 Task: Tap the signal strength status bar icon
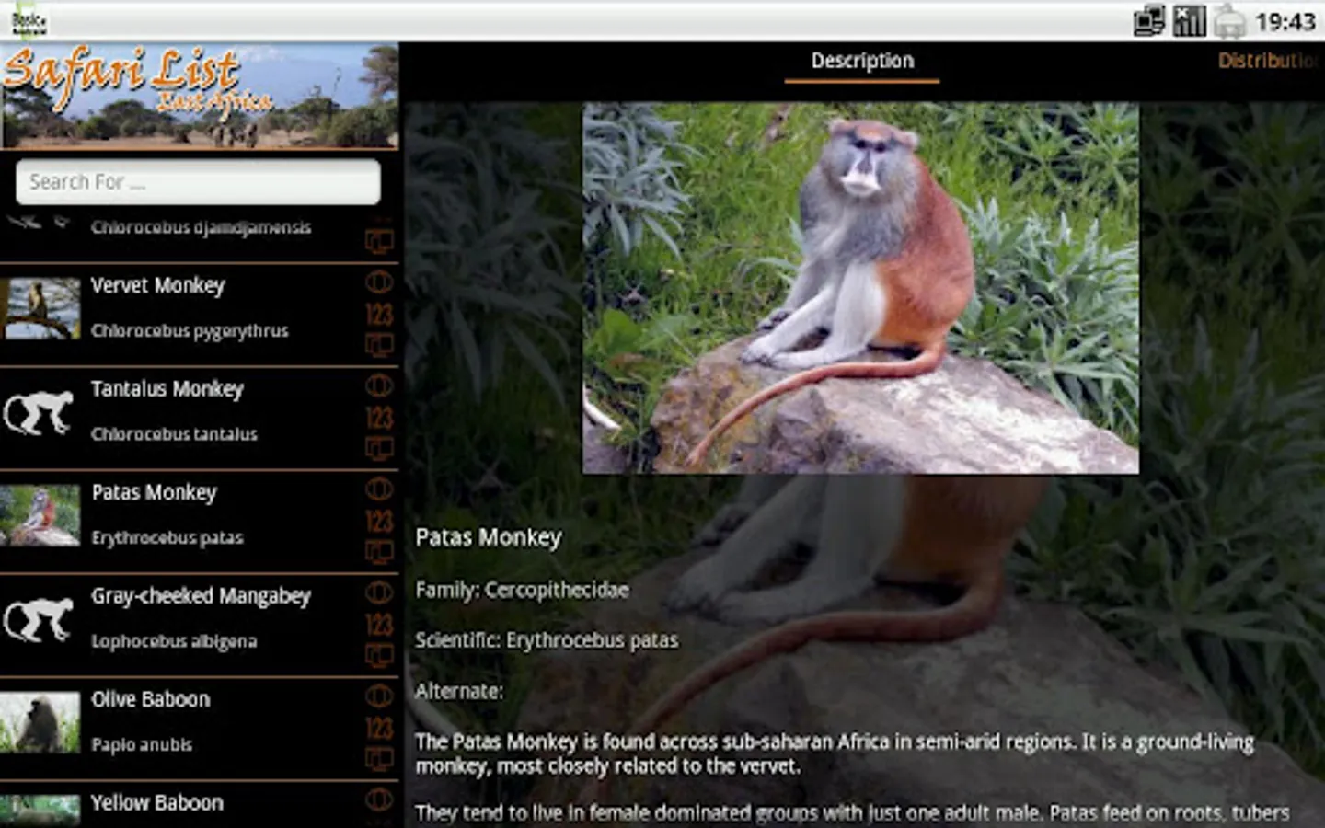pos(1189,20)
